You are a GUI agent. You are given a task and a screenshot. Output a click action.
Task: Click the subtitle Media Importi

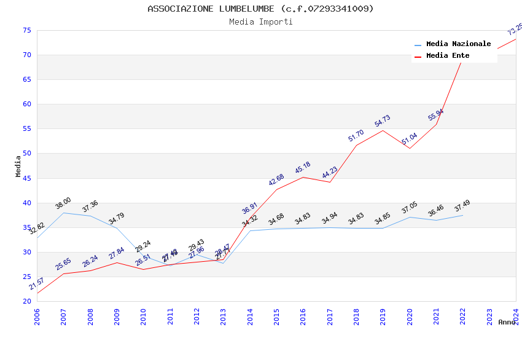point(260,22)
